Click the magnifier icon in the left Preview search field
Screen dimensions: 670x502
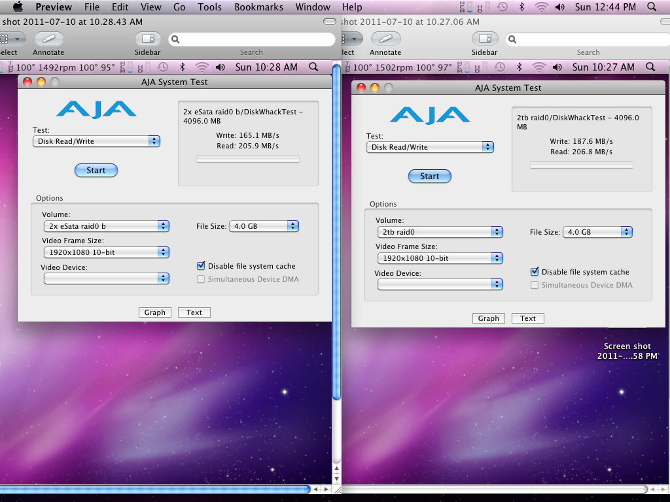[x=175, y=40]
